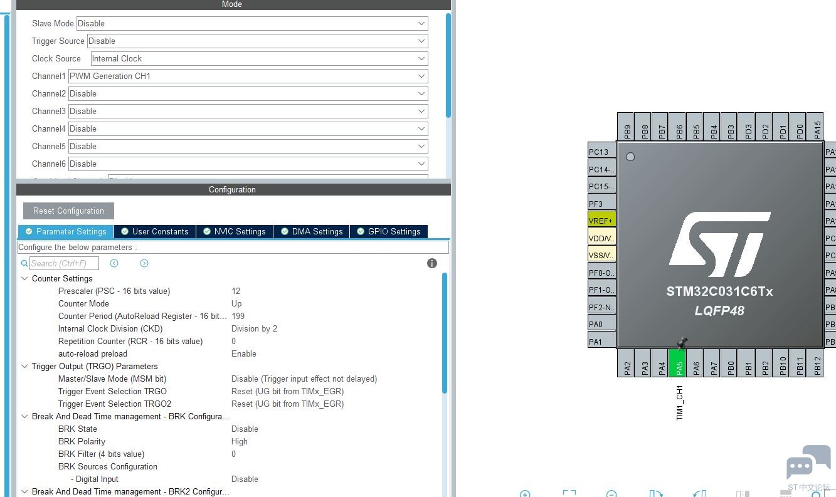Click the PB9 pin on chip
836x497 pixels.
626,127
